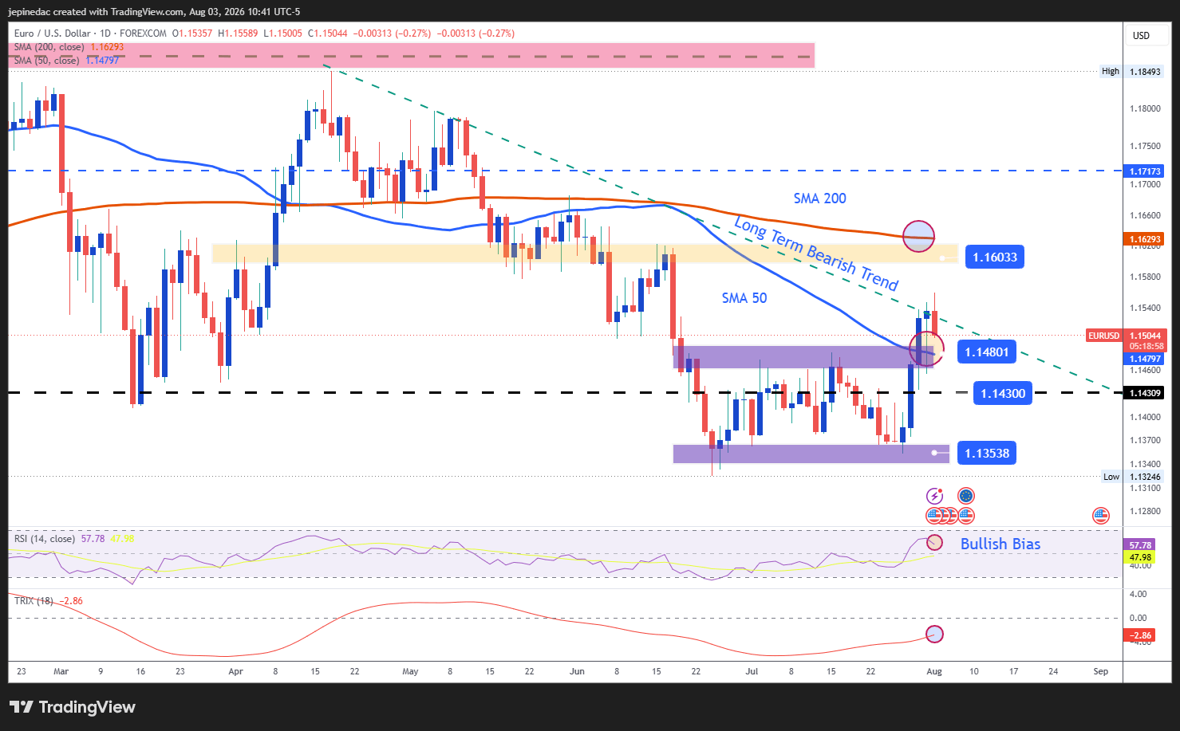Click the O1.15357 open value in the header
The width and height of the screenshot is (1180, 731).
pos(191,33)
